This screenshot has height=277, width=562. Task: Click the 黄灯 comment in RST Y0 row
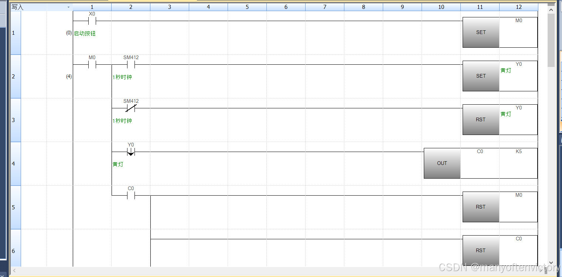click(506, 114)
